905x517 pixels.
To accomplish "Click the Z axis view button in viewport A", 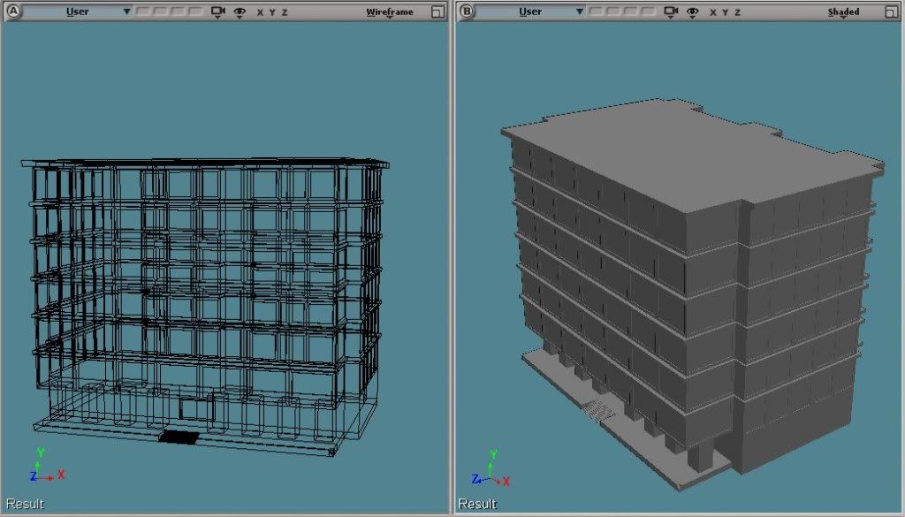I will click(285, 12).
